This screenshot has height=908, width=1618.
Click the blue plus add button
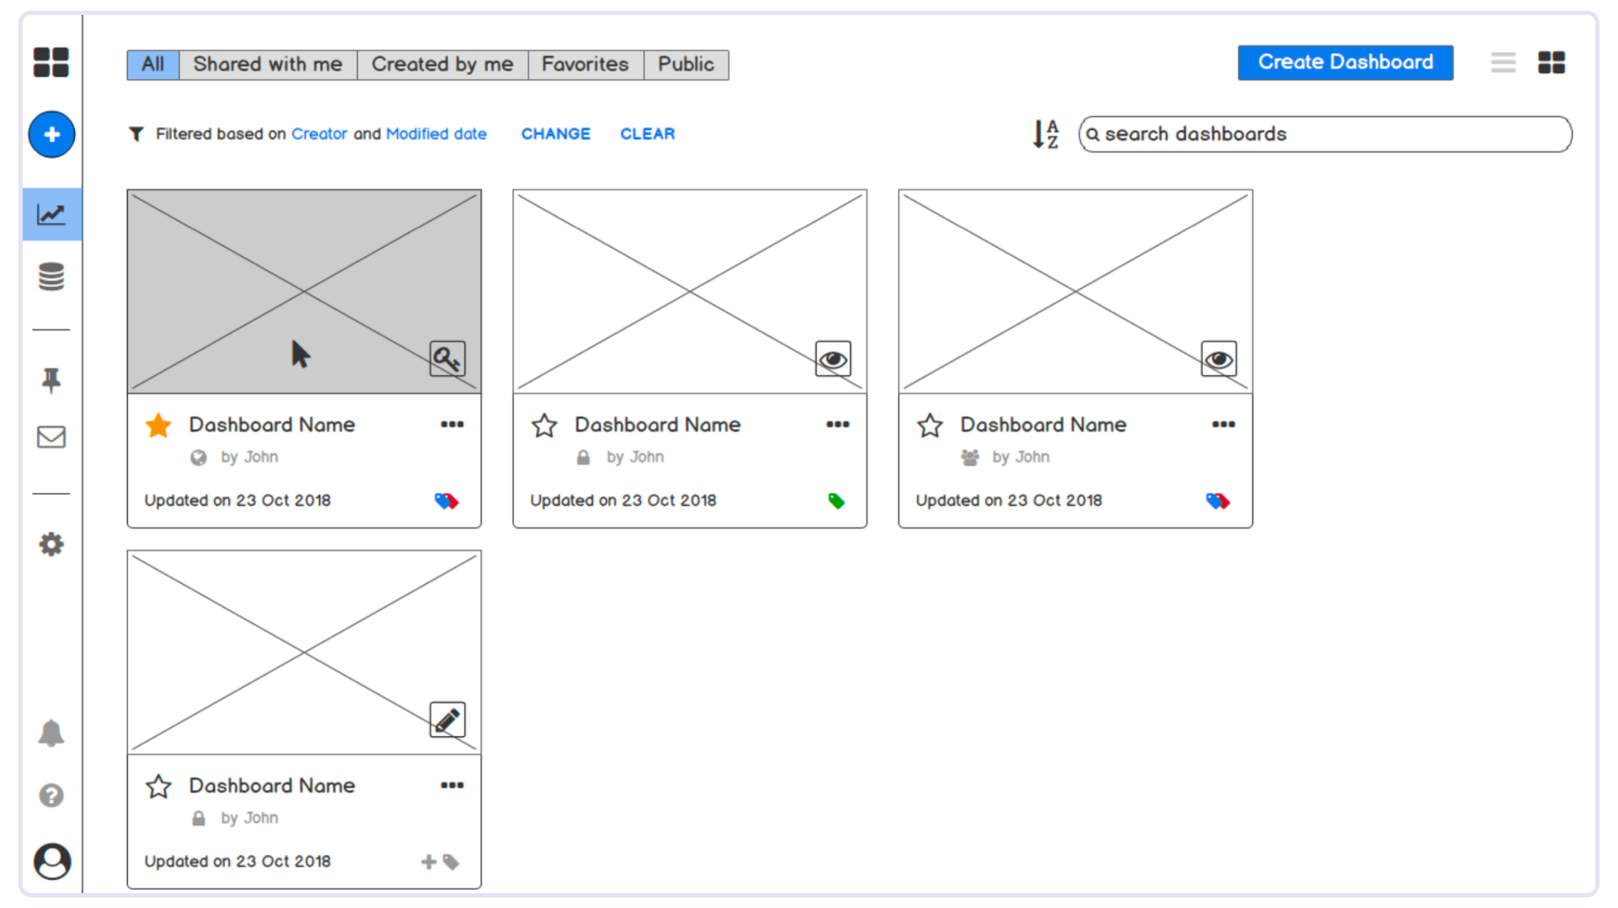52,135
